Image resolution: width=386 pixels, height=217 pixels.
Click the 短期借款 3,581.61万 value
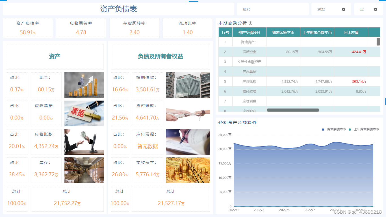click(148, 90)
